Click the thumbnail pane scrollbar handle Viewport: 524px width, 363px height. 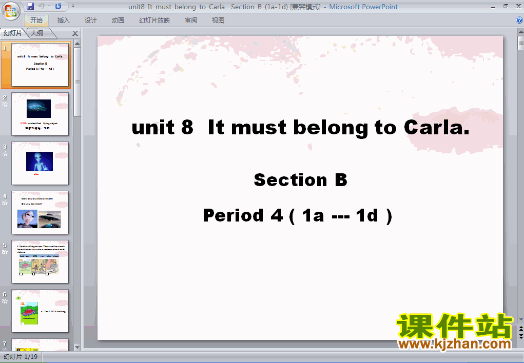tap(77, 82)
